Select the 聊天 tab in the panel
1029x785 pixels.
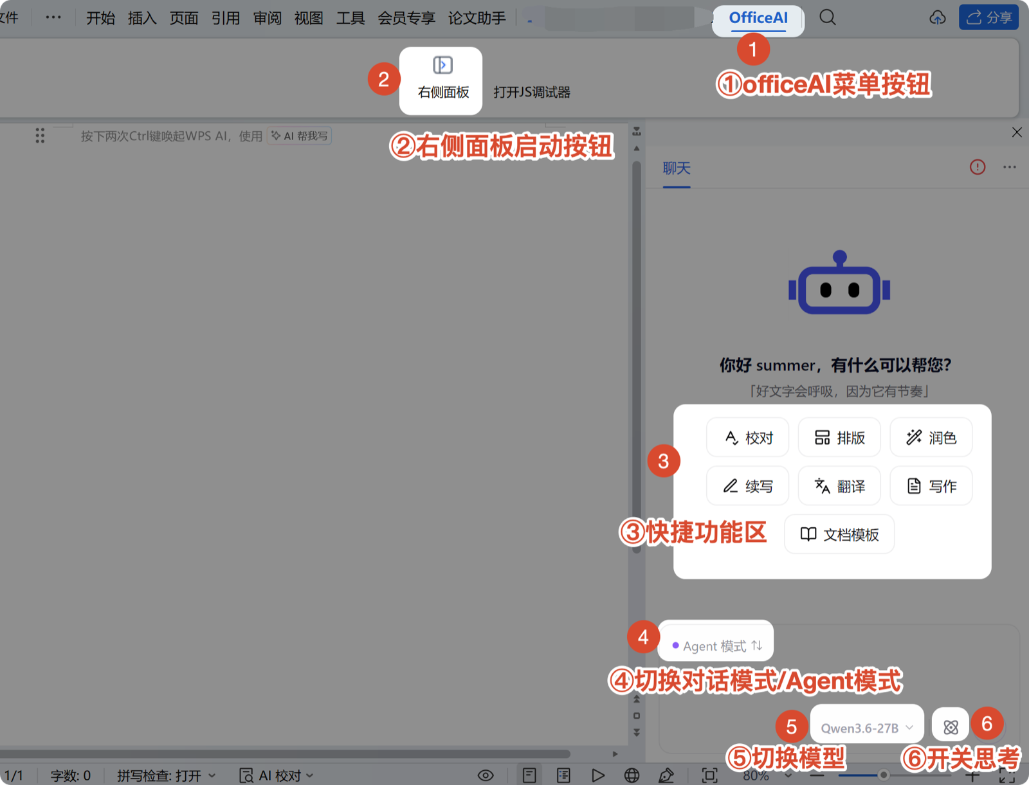[677, 168]
